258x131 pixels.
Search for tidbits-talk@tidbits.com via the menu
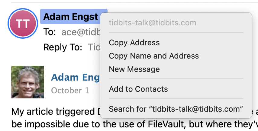176,109
